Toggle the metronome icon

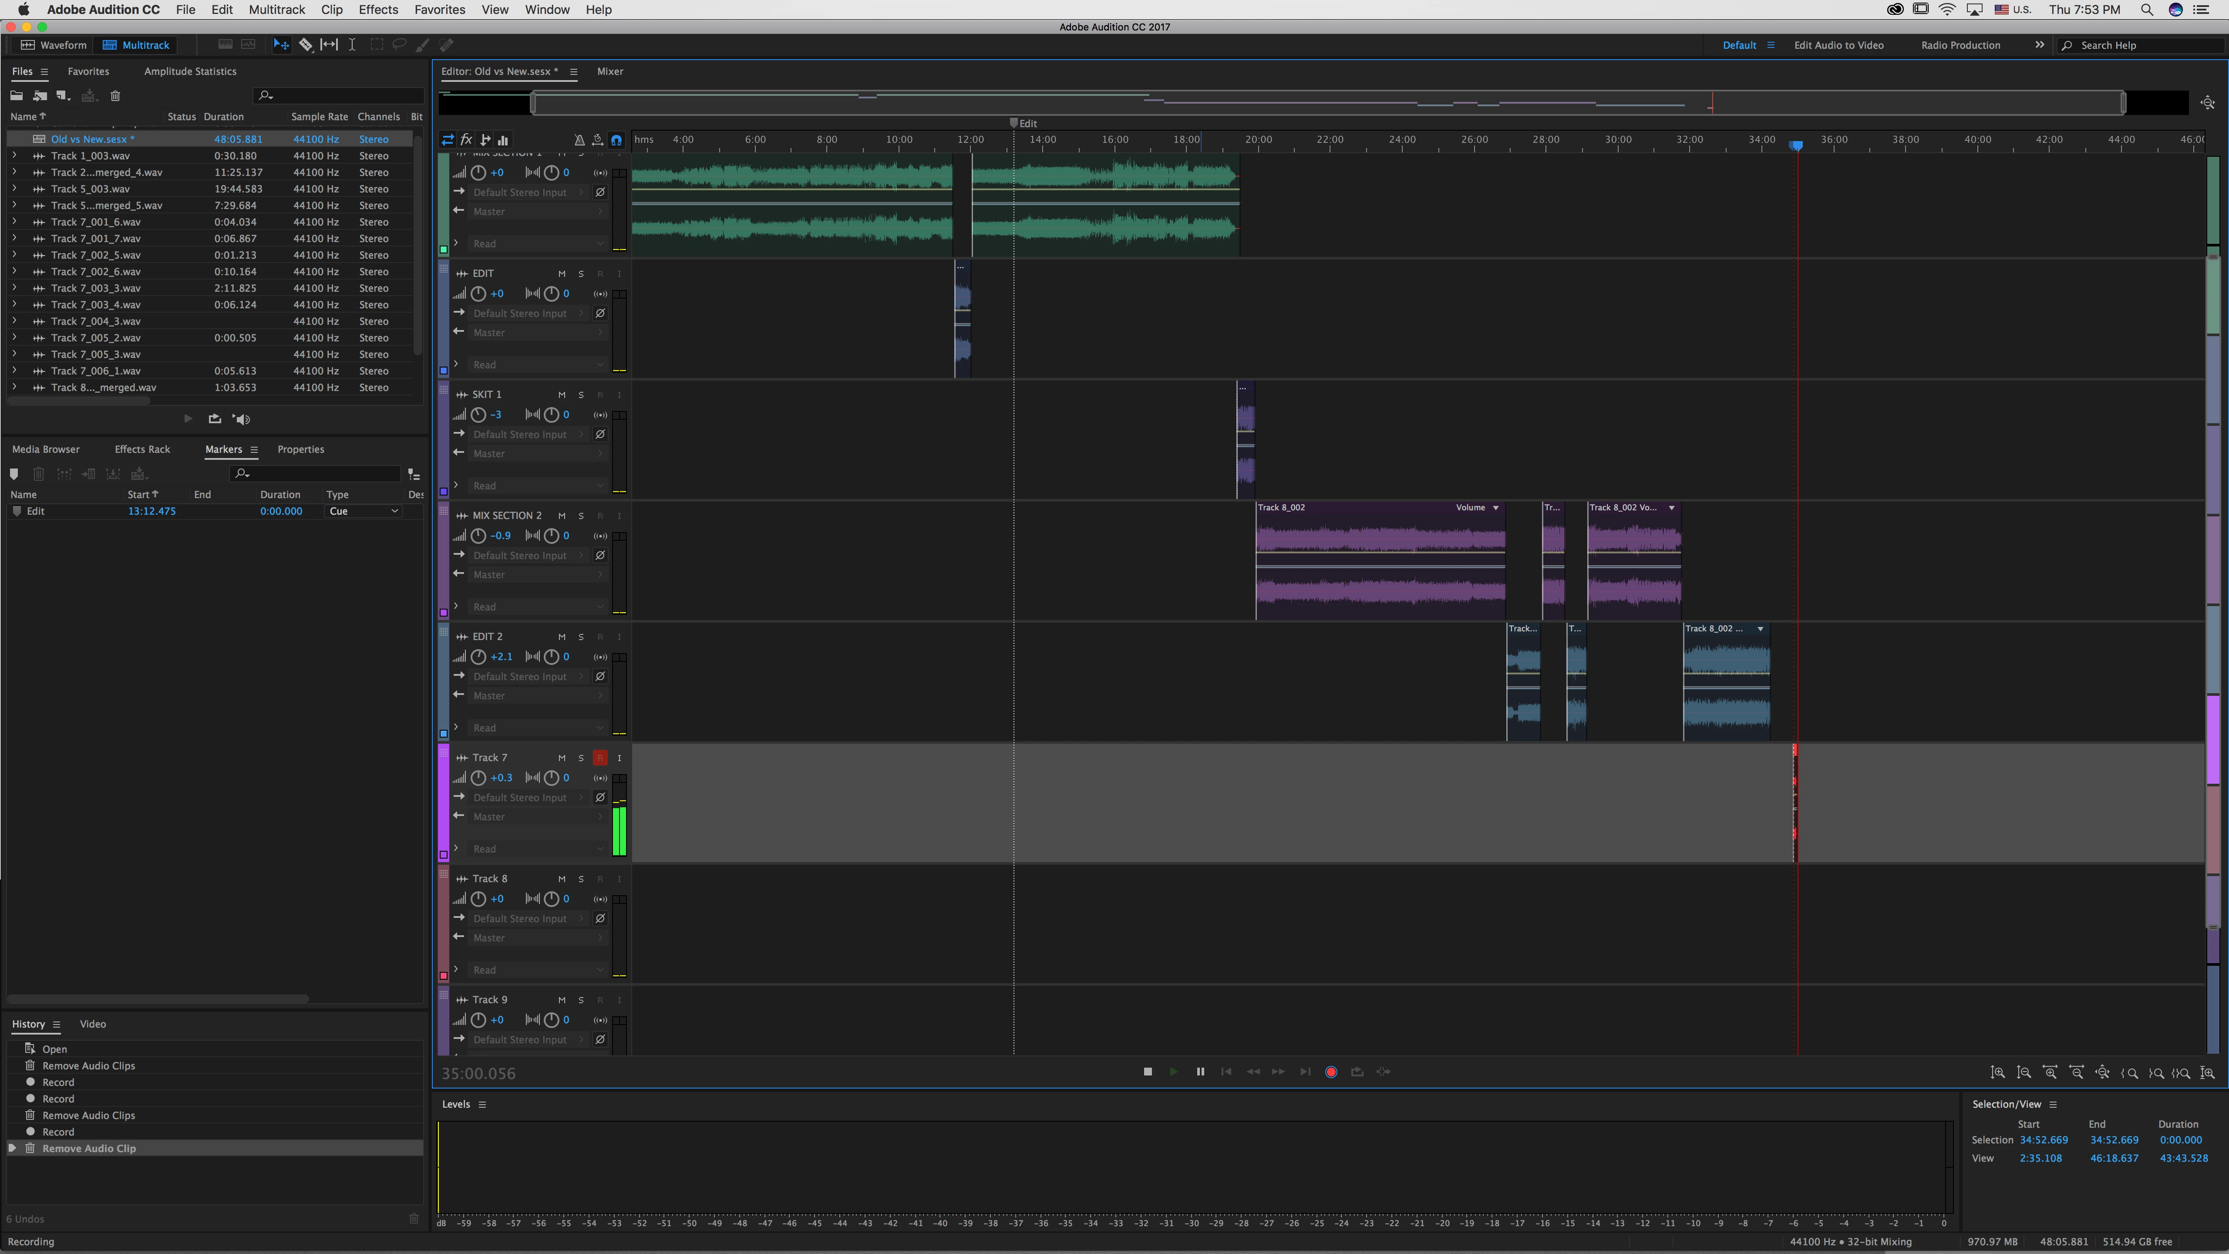579,140
